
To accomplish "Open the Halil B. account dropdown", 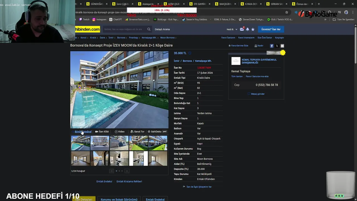I will (x=232, y=29).
